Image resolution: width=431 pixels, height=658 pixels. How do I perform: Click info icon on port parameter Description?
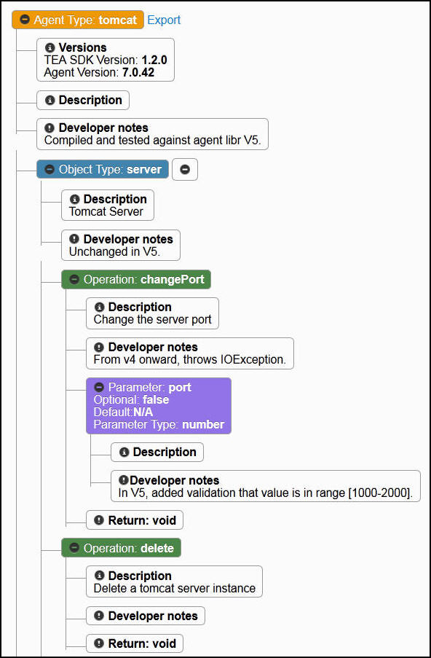click(x=124, y=452)
